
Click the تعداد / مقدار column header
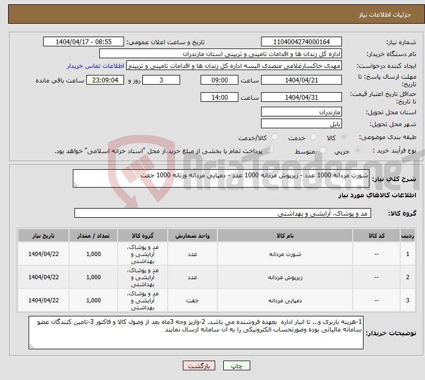(93, 236)
